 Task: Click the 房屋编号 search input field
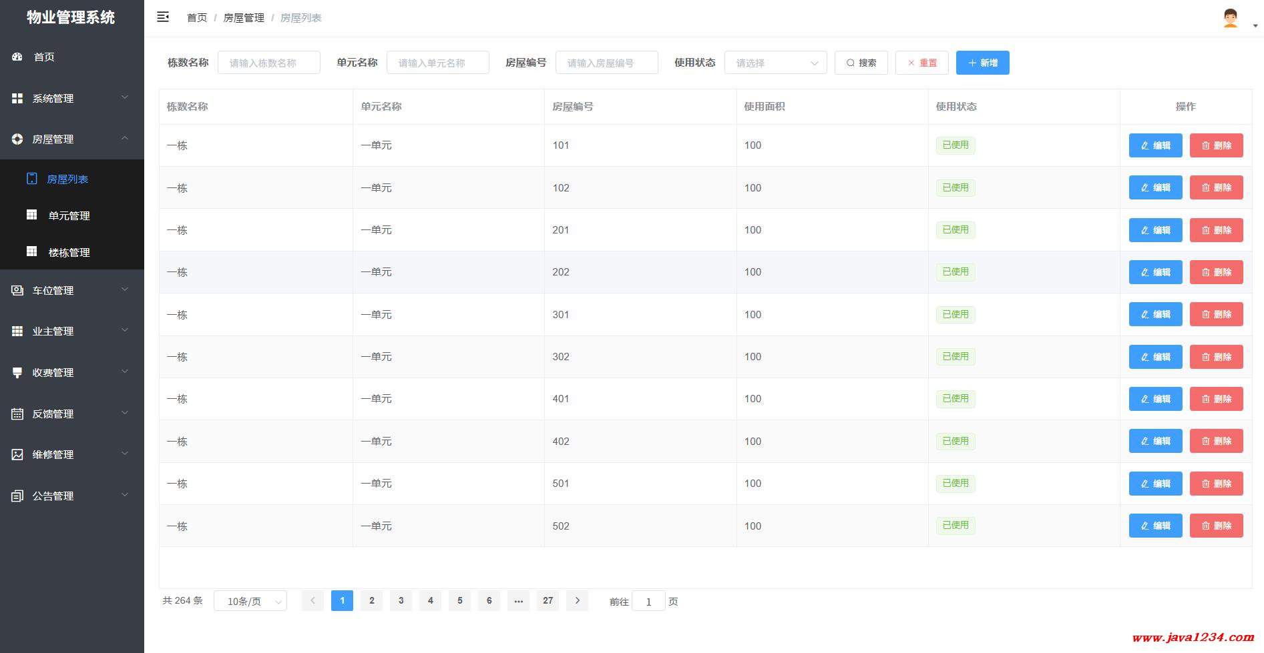606,63
